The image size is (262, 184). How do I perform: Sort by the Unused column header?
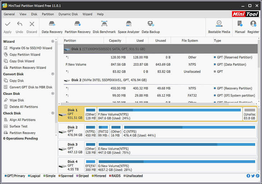point(160,41)
